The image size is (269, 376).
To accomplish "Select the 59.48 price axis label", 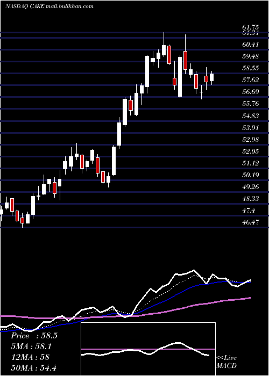I will coord(251,56).
